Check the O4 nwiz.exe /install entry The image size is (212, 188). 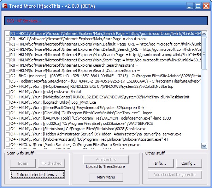click(x=7, y=92)
